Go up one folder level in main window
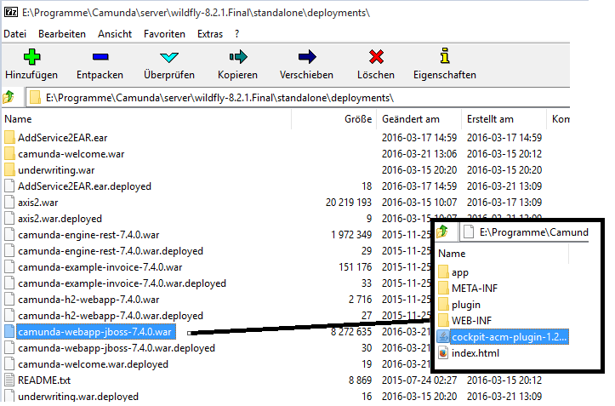Viewport: 615px width, 406px height. click(x=9, y=97)
